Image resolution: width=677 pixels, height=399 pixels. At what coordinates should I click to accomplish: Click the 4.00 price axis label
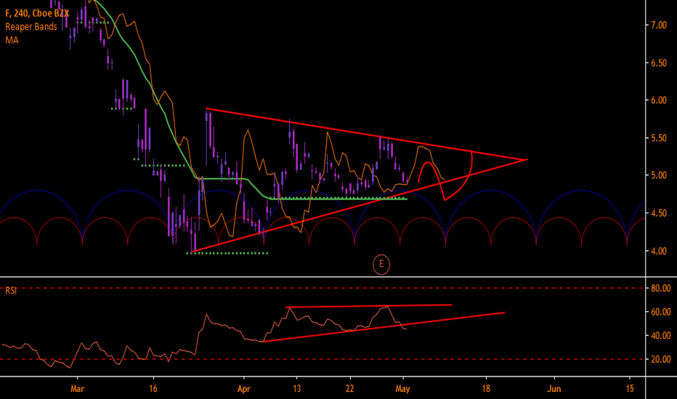tap(659, 251)
